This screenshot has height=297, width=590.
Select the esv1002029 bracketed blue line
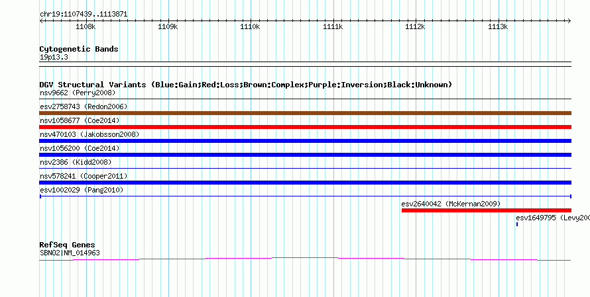tap(305, 196)
